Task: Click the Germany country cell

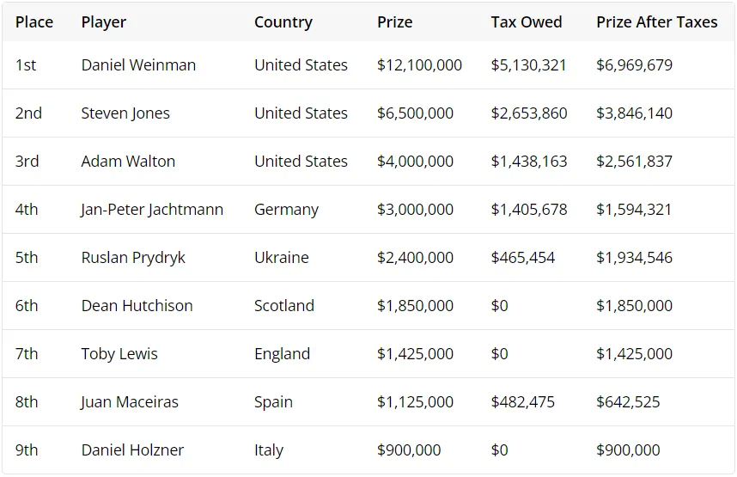Action: 286,210
